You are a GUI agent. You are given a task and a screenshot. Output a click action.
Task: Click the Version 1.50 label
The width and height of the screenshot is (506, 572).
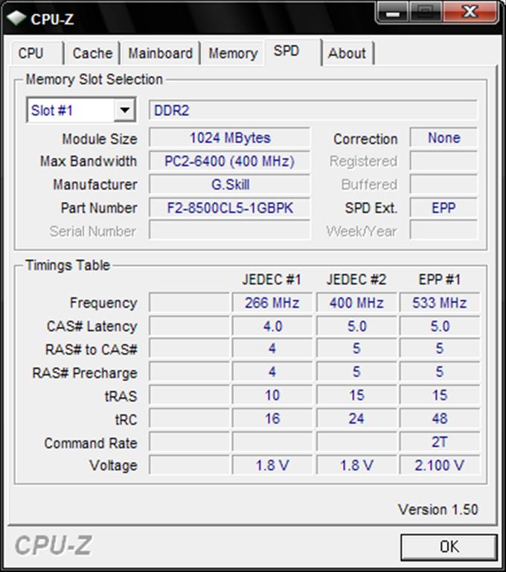[x=438, y=509]
